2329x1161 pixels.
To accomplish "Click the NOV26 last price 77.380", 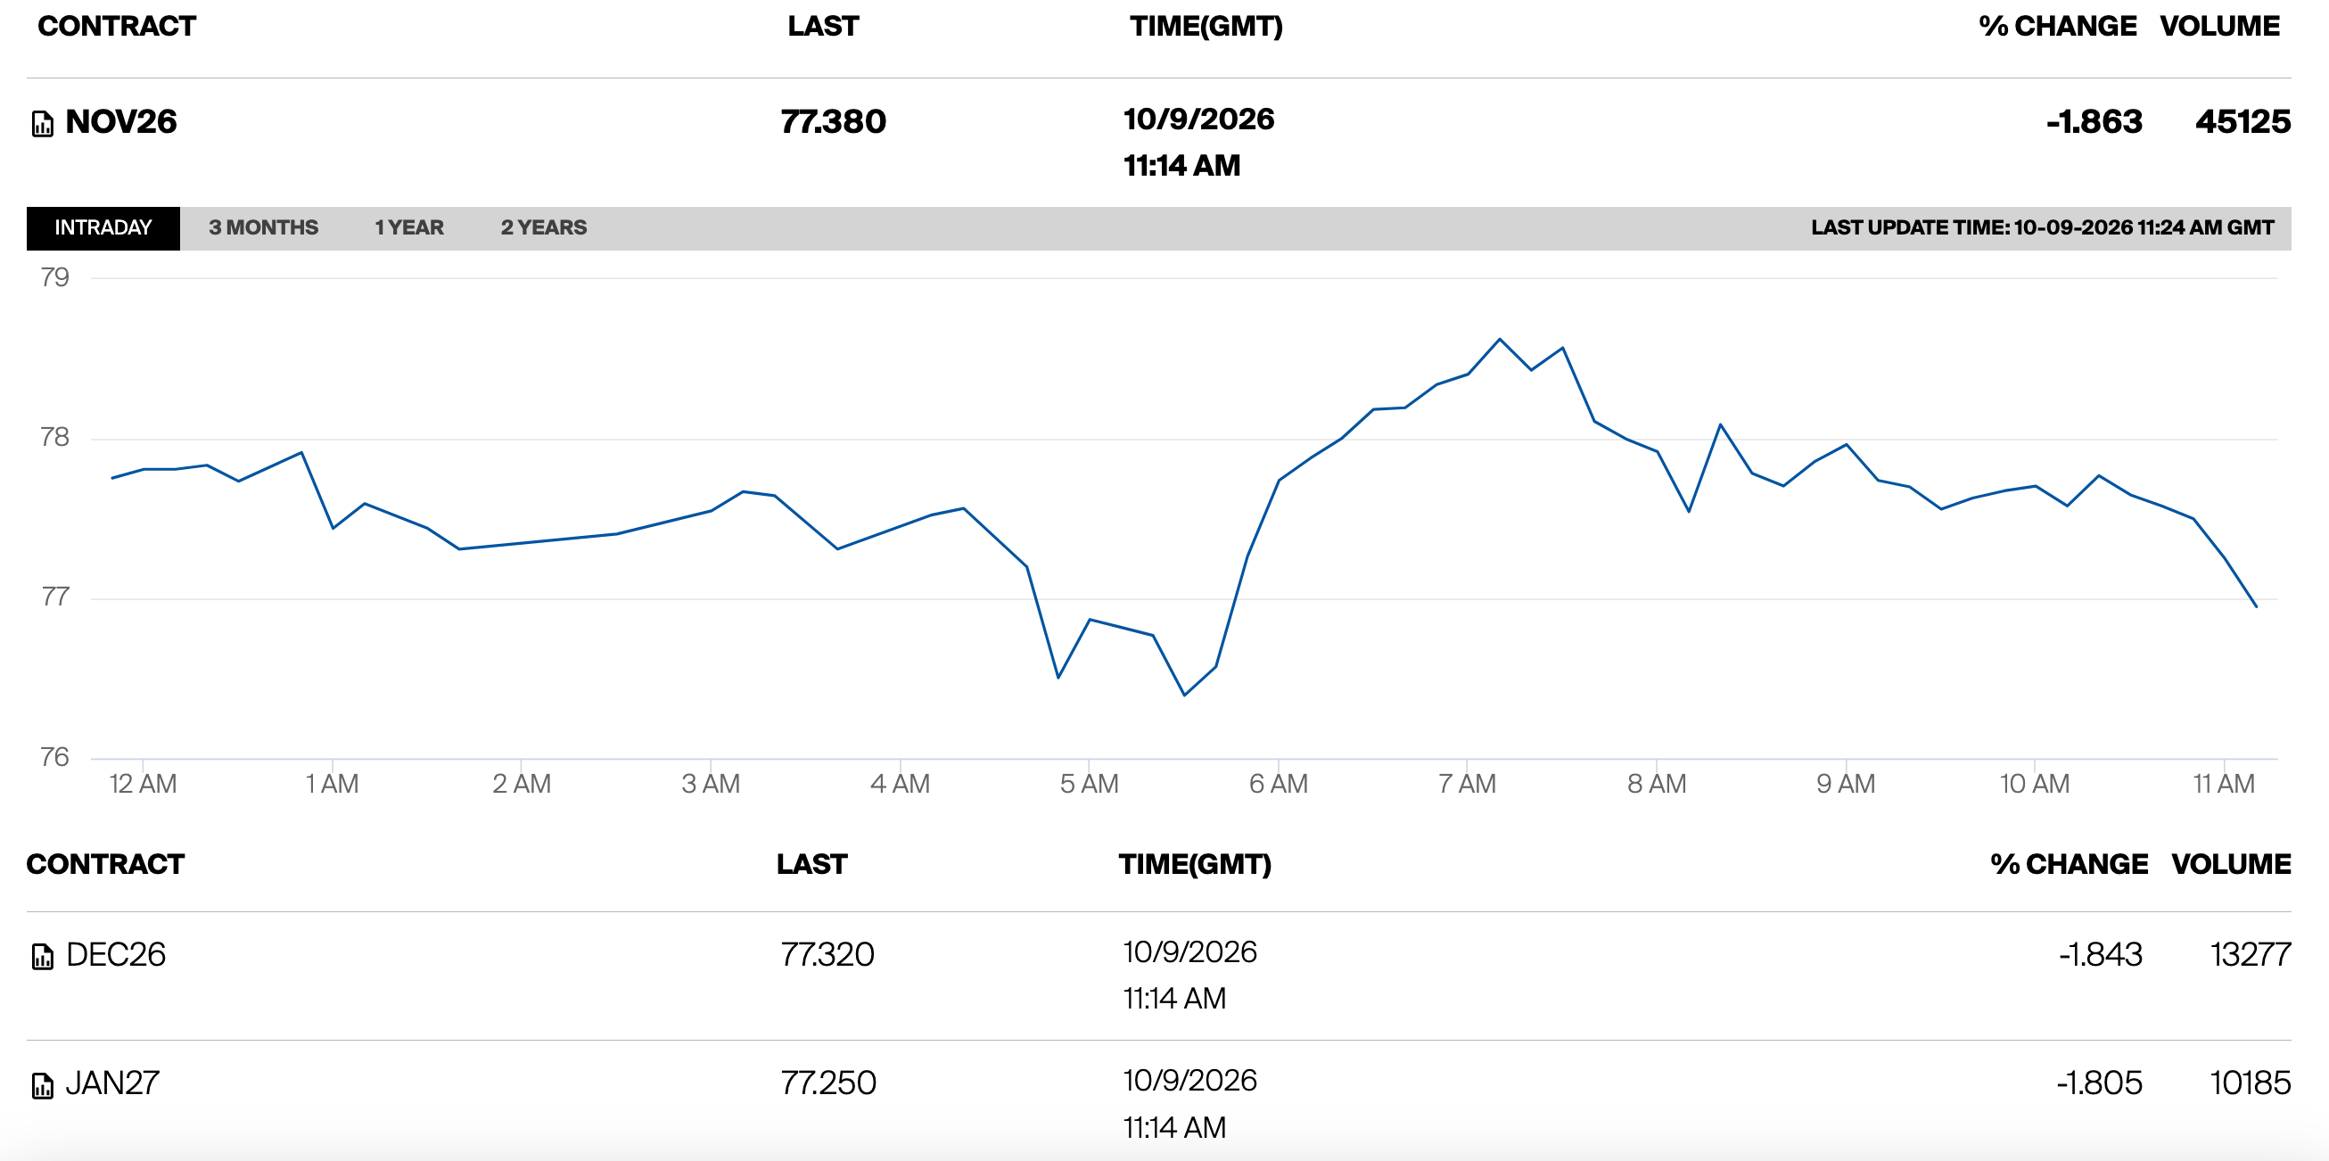I will pos(833,122).
